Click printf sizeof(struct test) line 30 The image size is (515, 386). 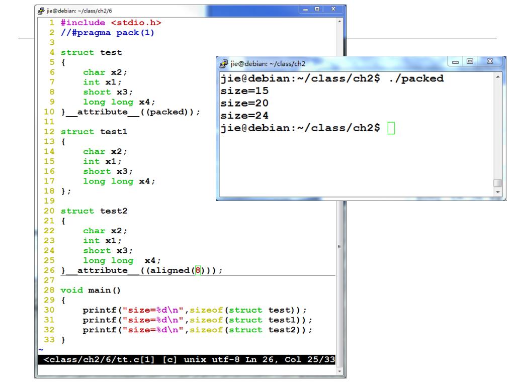pyautogui.click(x=195, y=310)
